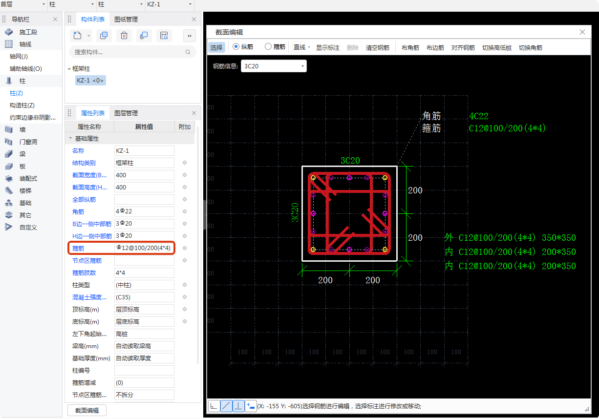Switch to the 图纸管理 tab
This screenshot has height=419, width=599.
[126, 20]
